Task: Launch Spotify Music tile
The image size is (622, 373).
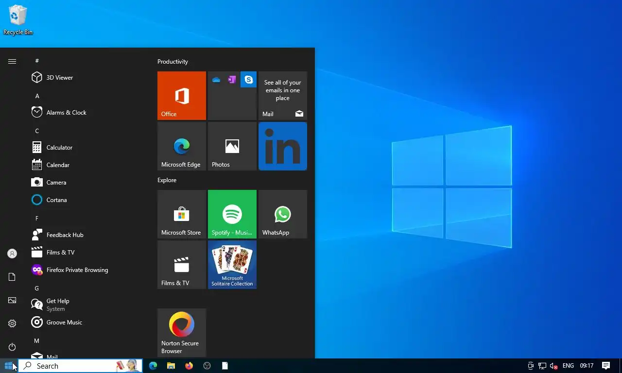Action: (x=232, y=214)
